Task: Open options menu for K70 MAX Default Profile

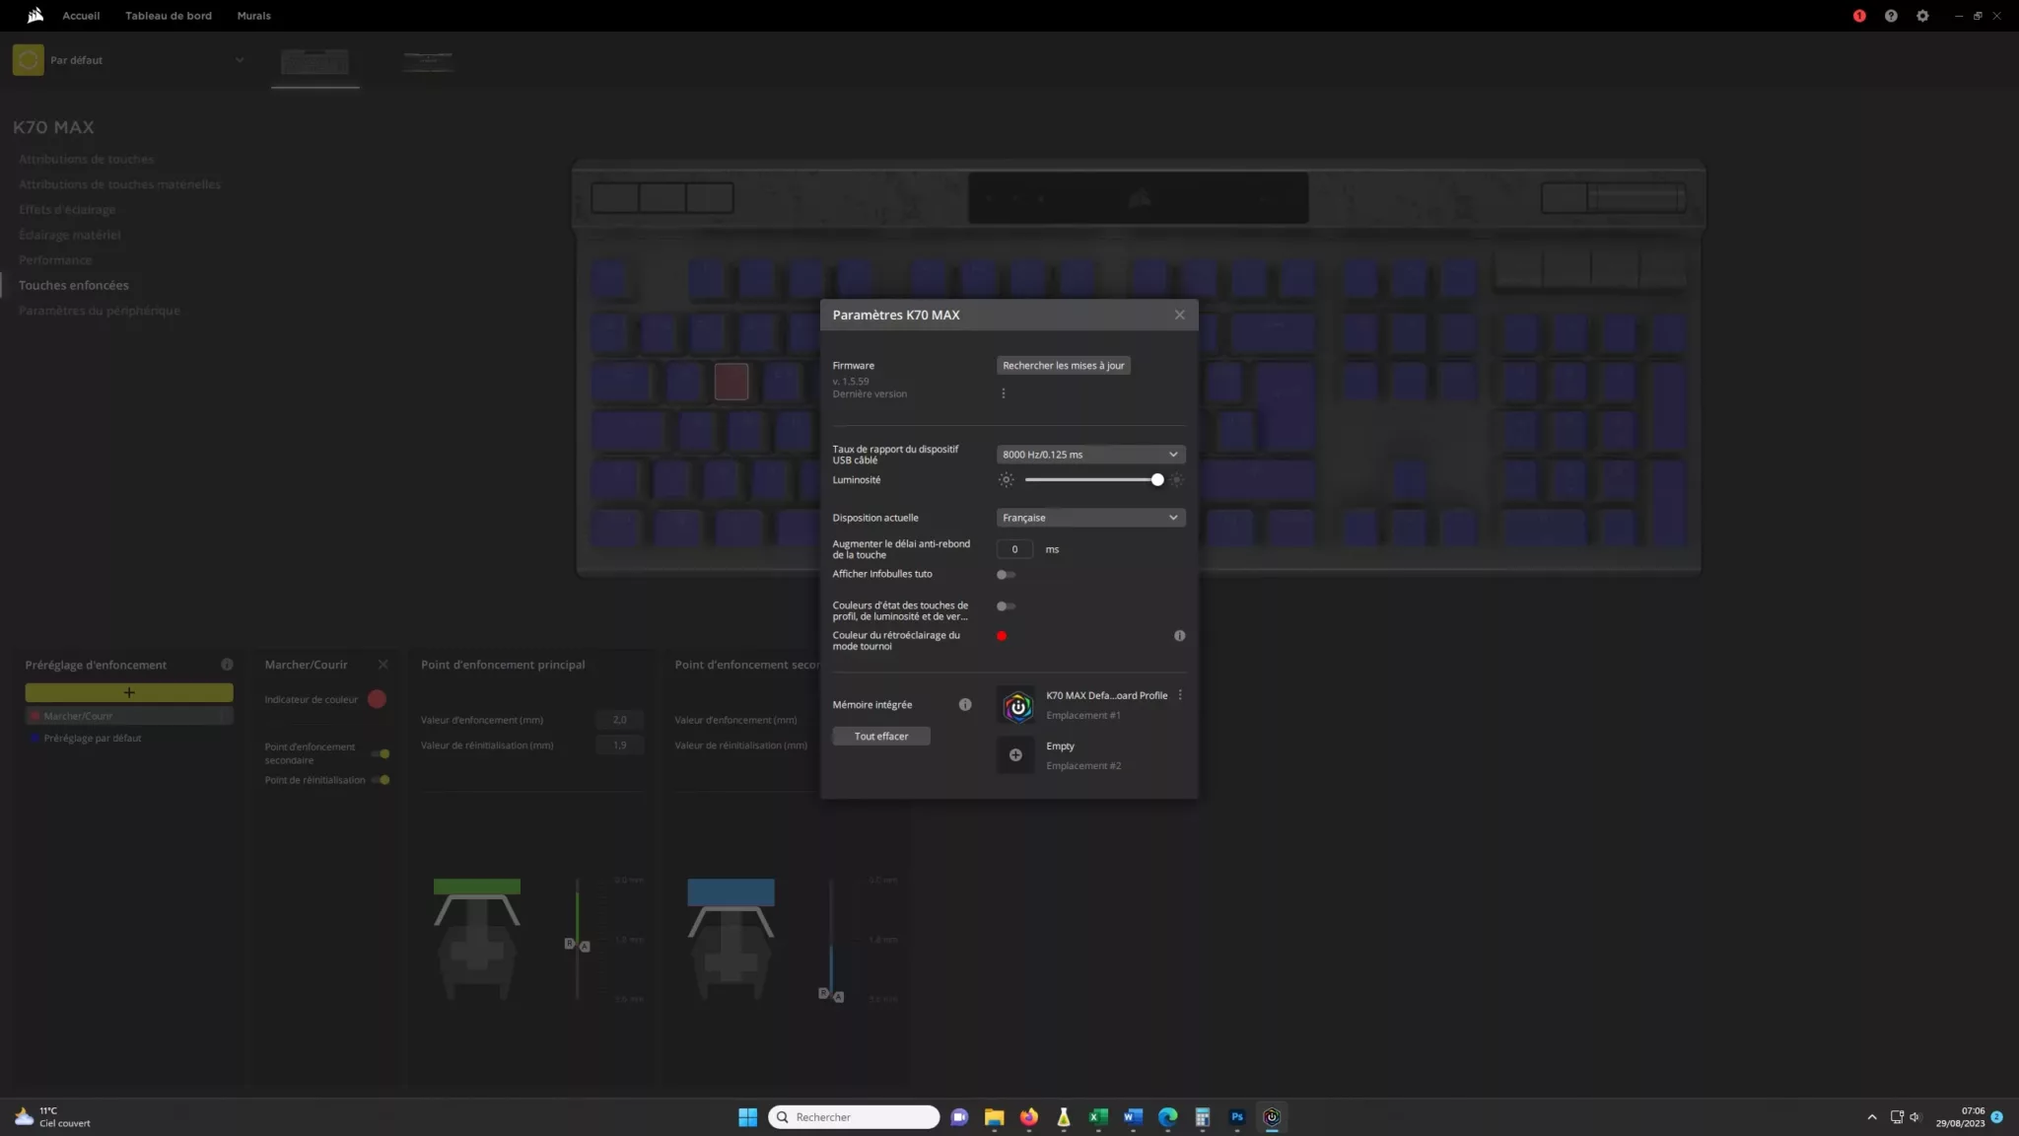Action: click(1180, 695)
